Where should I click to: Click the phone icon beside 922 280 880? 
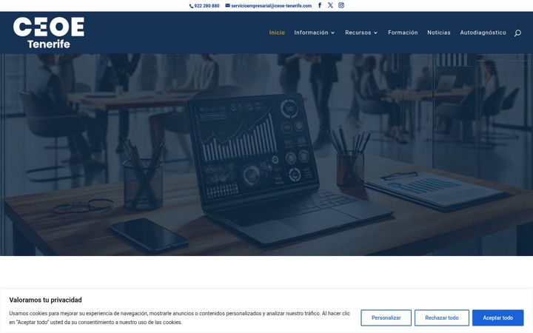pos(191,6)
